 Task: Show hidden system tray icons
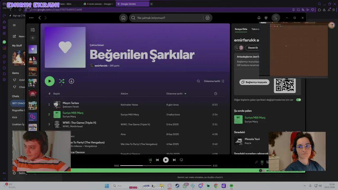click(x=304, y=186)
